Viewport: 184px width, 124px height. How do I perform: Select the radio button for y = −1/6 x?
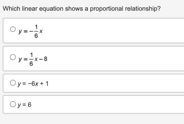coord(13,29)
